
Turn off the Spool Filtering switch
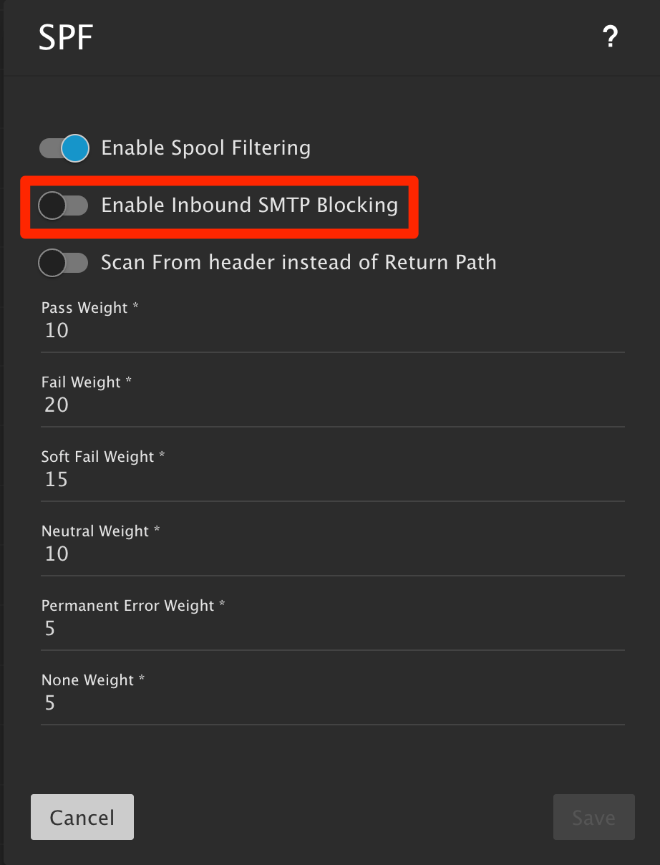click(64, 148)
